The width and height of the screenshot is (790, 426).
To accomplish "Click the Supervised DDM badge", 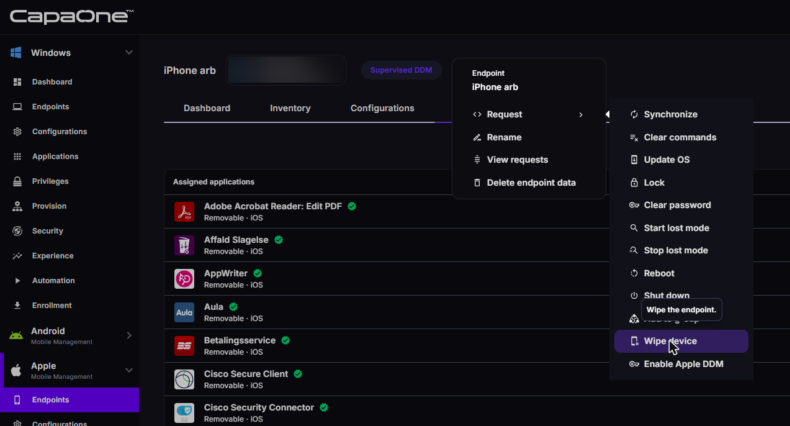I will click(402, 70).
